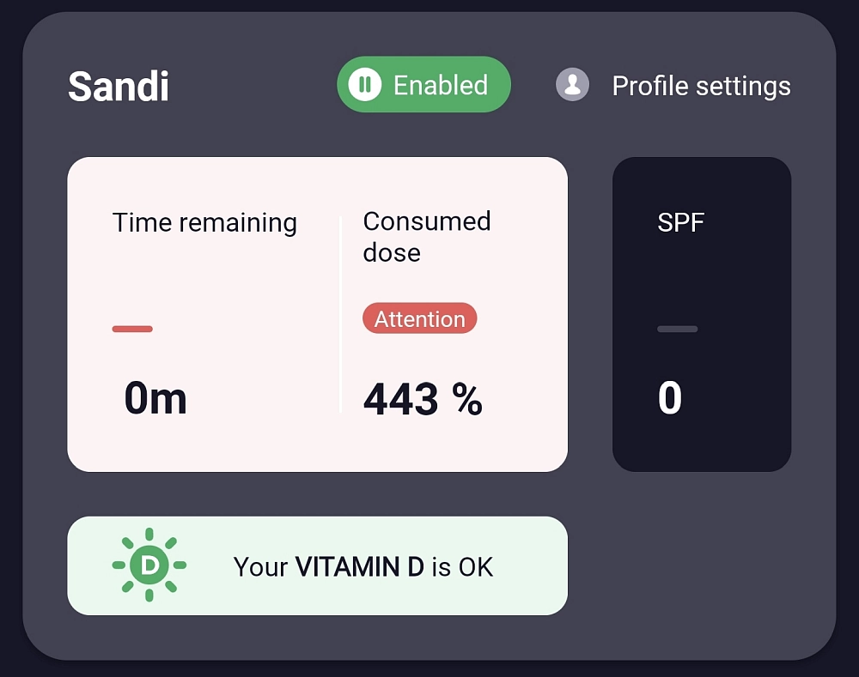The height and width of the screenshot is (677, 859).
Task: Open Profile settings
Action: click(701, 86)
